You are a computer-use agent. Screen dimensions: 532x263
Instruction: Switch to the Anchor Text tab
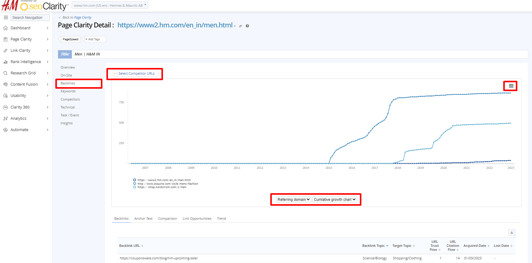pyautogui.click(x=143, y=219)
